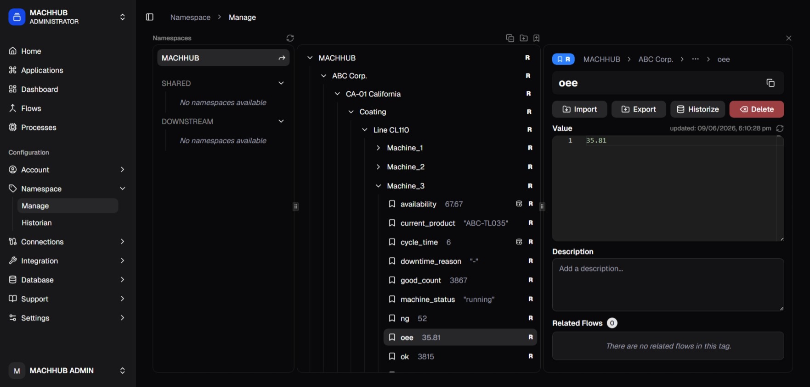Collapse the MACHHUB root tree node
Image resolution: width=810 pixels, height=387 pixels.
(x=310, y=58)
